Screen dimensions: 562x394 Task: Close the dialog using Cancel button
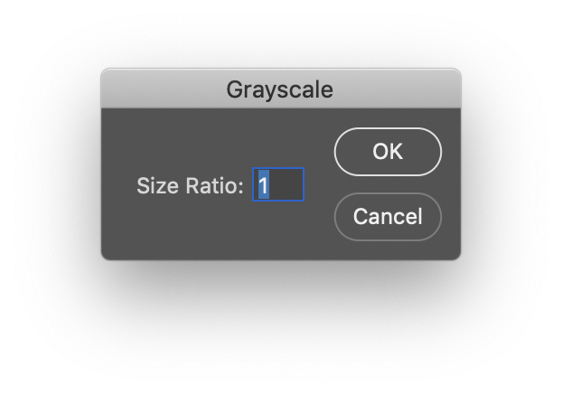(388, 217)
